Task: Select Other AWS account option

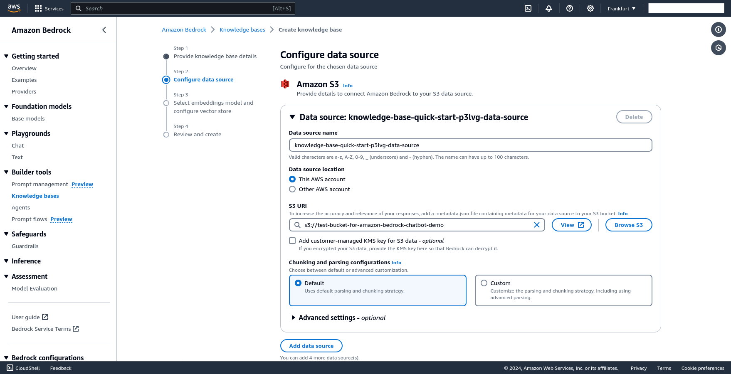Action: tap(292, 189)
